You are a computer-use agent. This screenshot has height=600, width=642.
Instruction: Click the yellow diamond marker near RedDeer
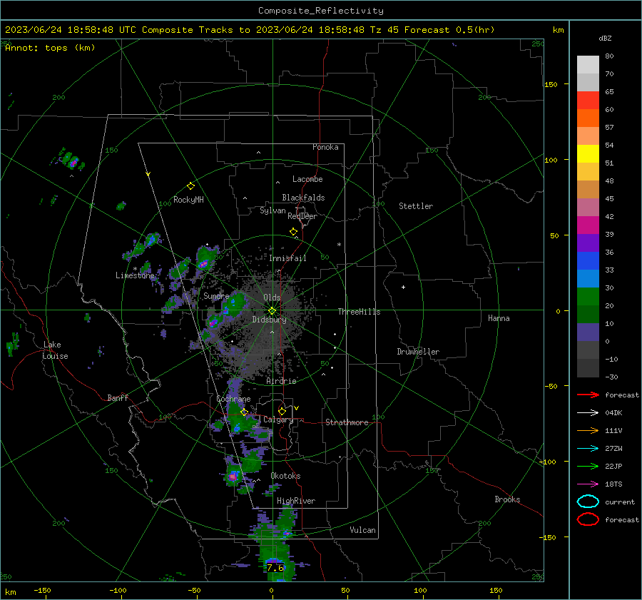tap(294, 232)
